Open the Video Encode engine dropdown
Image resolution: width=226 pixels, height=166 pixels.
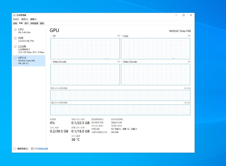51,62
